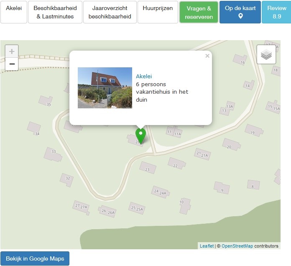Click the Vragen & reserveren button
Screen dimensions: 291x266
pyautogui.click(x=199, y=12)
